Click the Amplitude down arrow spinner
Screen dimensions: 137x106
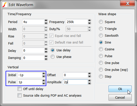click(x=89, y=83)
